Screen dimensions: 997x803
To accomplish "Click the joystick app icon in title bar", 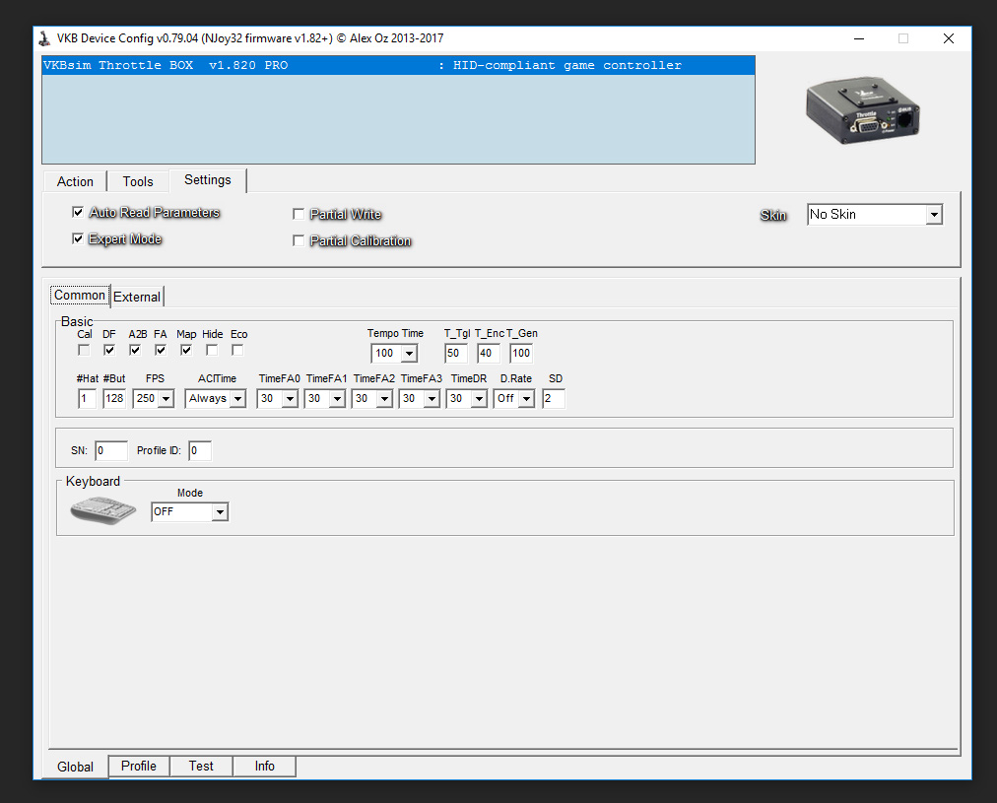I will (44, 38).
